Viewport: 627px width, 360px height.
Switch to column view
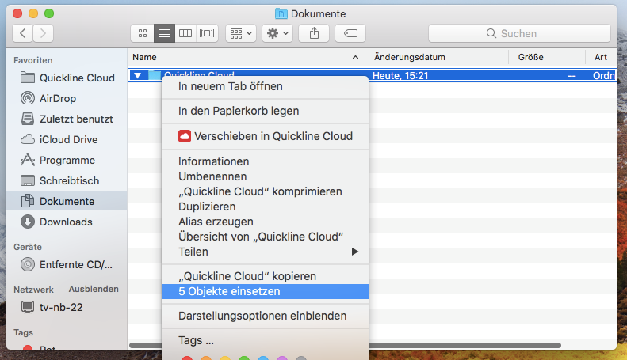coord(185,33)
